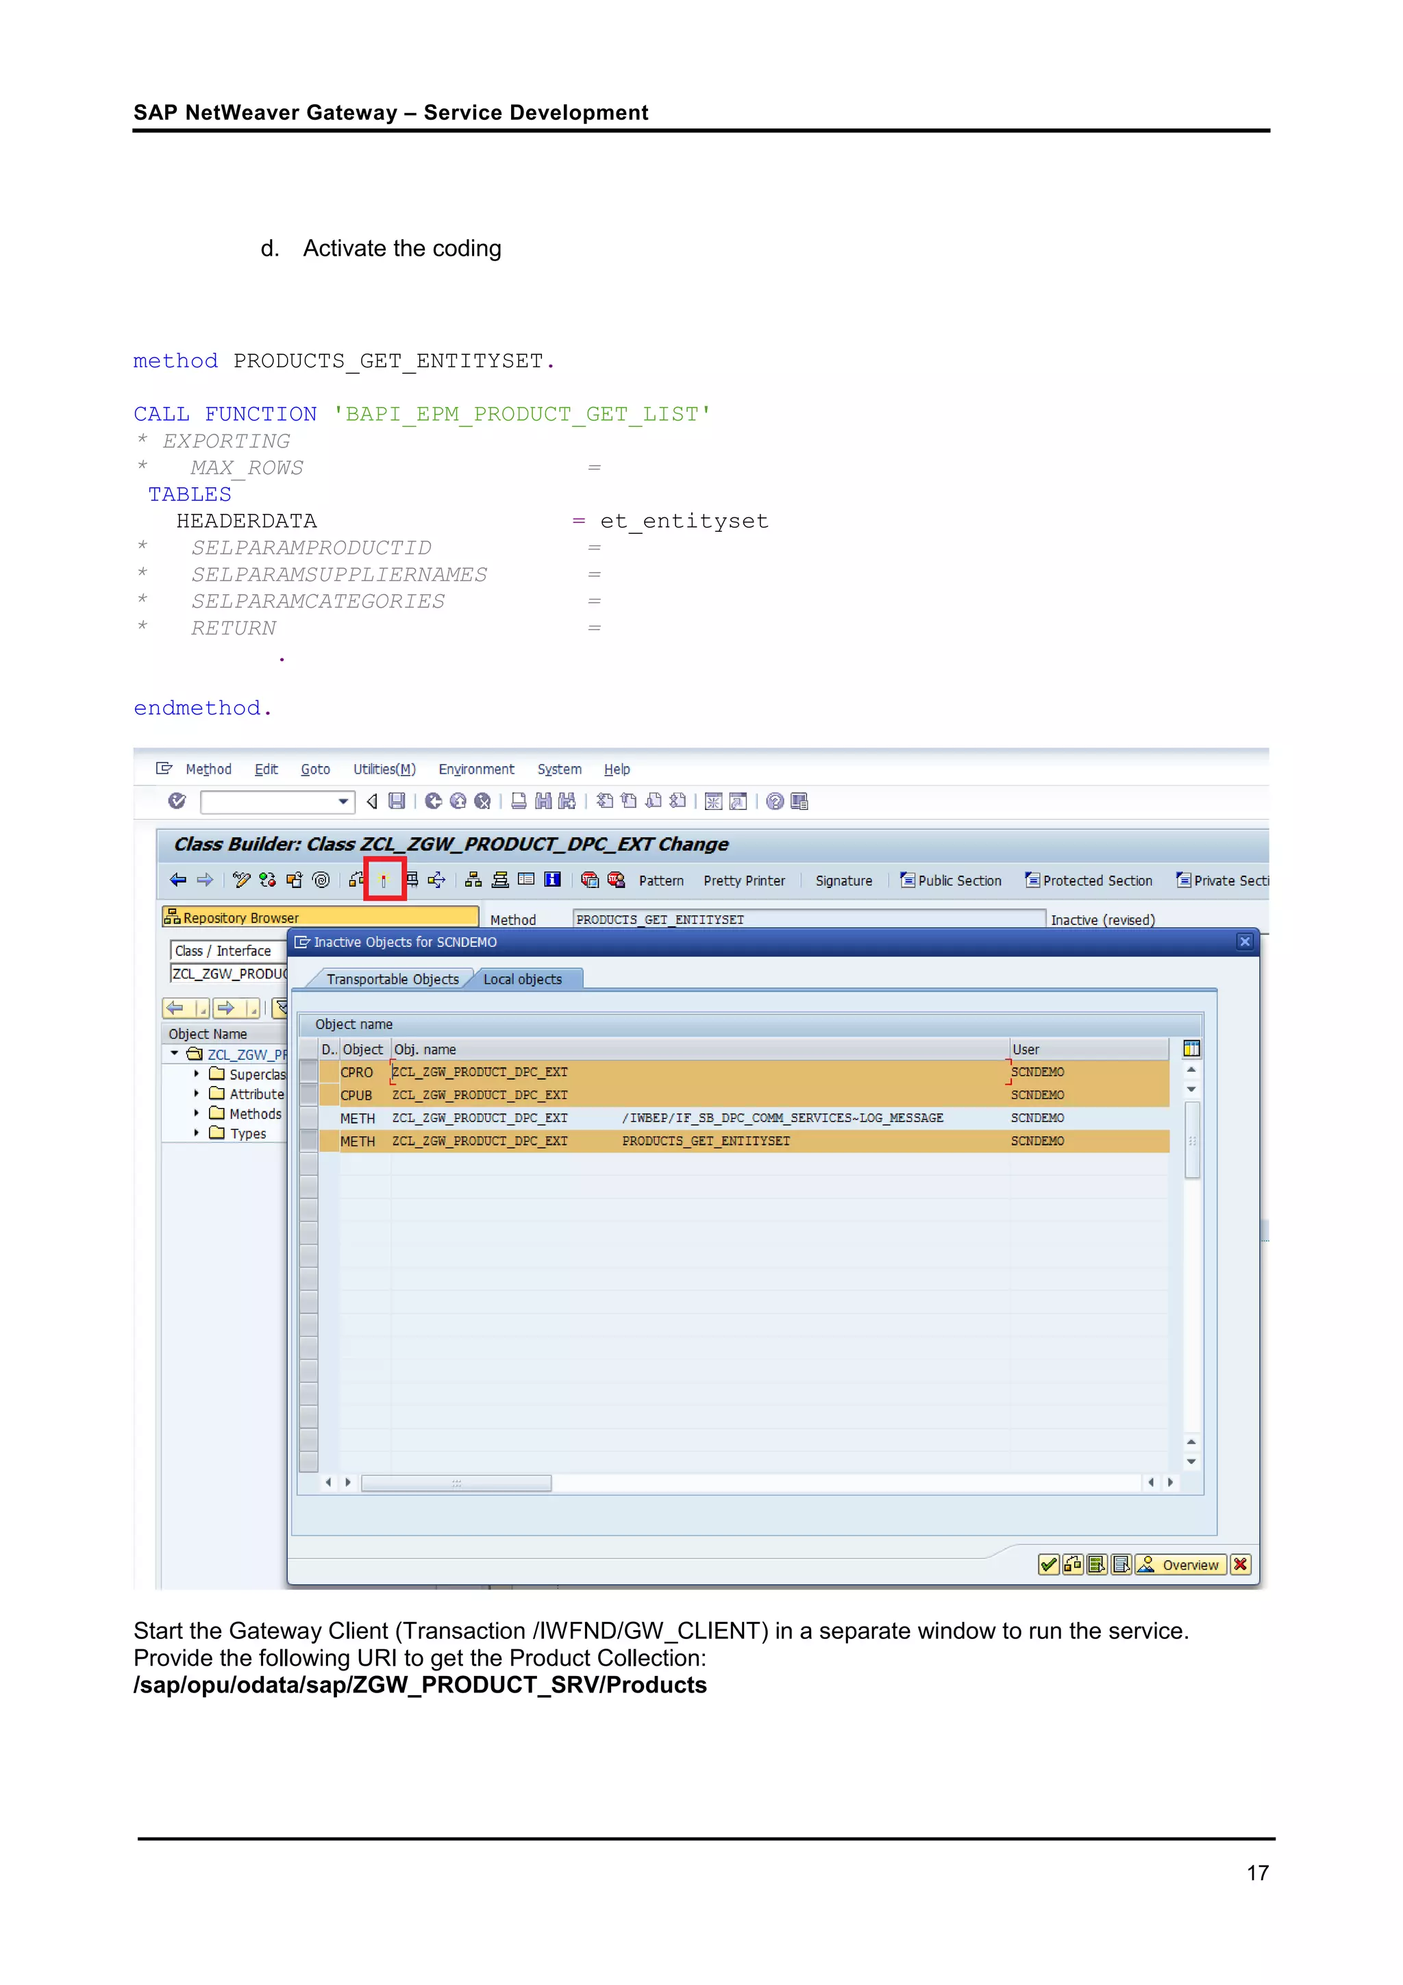Open the Help menu
The width and height of the screenshot is (1403, 1985).
tap(617, 769)
